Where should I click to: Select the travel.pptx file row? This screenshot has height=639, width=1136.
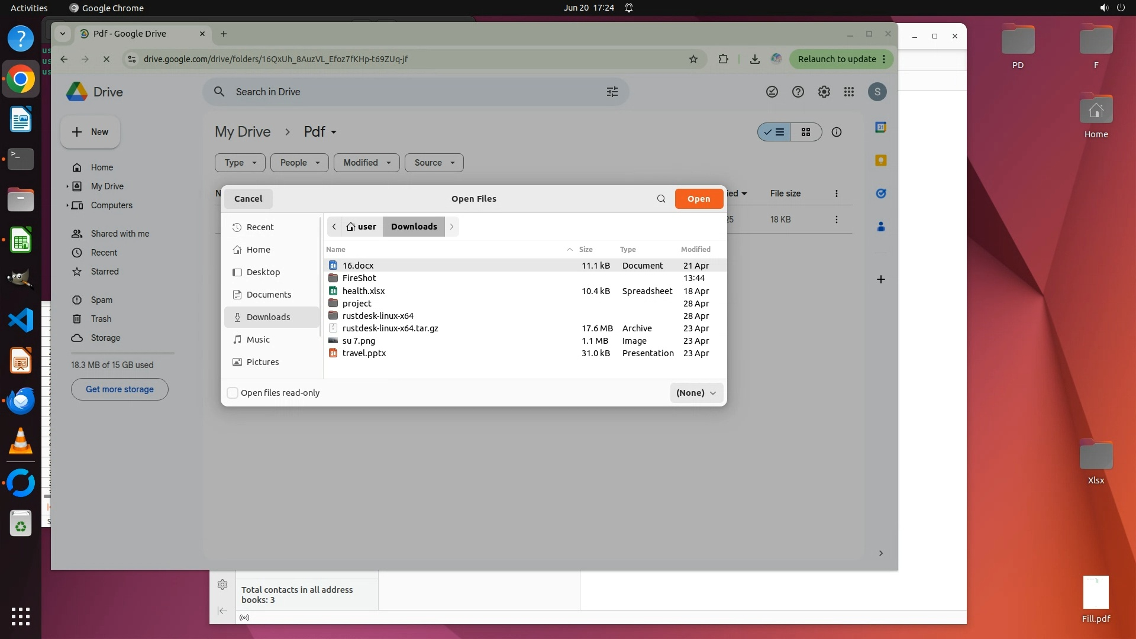364,353
